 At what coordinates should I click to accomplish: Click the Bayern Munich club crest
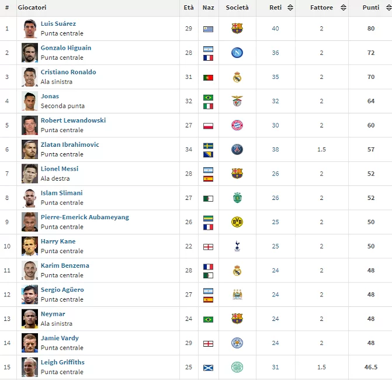[x=237, y=125]
